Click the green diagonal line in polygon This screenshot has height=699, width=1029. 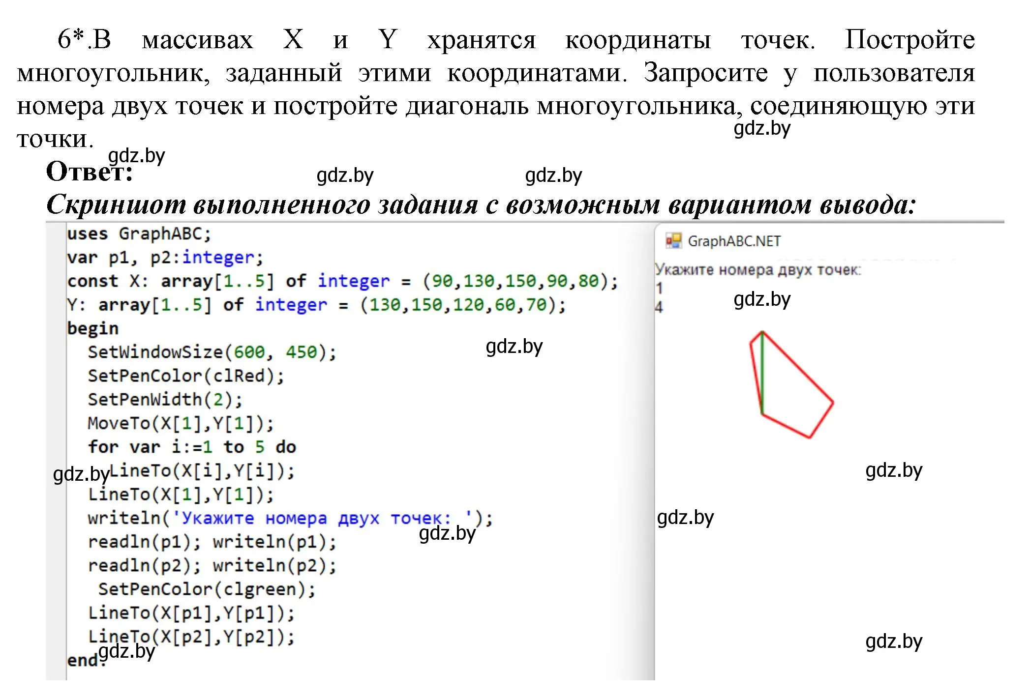point(762,373)
